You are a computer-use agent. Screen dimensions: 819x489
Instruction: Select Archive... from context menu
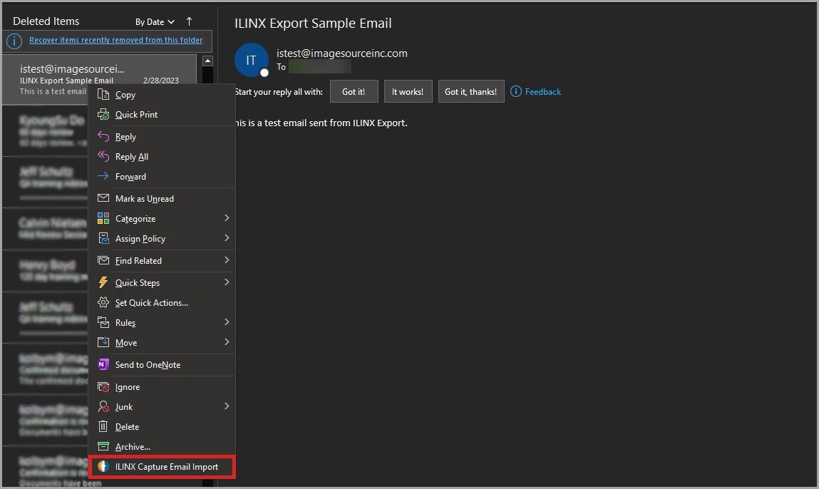[162, 447]
